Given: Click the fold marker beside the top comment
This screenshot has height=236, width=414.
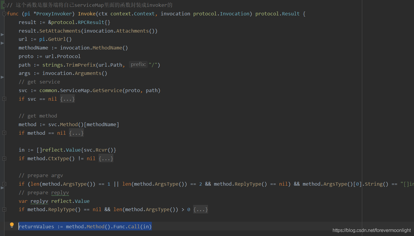Looking at the screenshot, I should (x=4, y=5).
